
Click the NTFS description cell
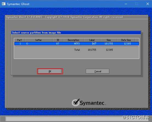[77, 44]
